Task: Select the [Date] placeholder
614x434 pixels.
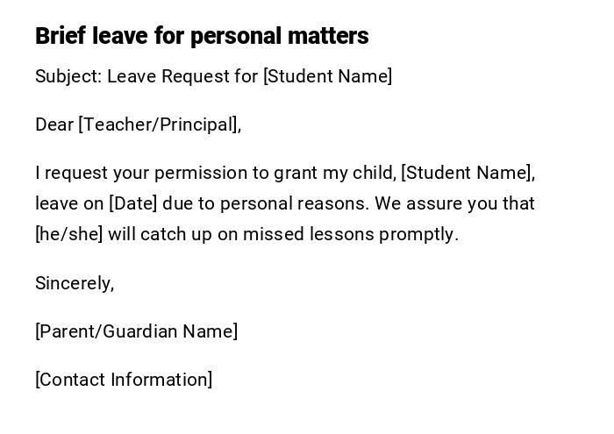Action: click(133, 203)
